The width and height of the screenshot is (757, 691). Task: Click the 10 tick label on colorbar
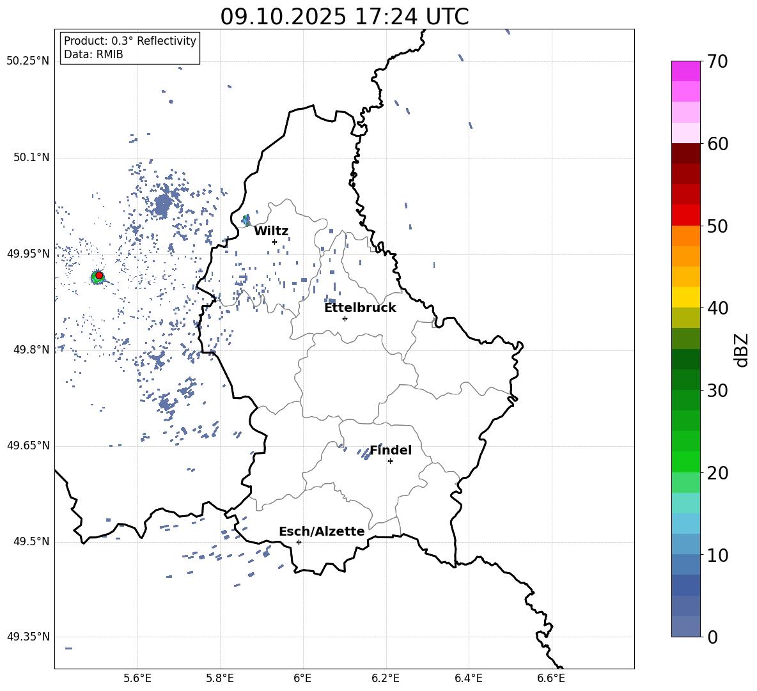tap(717, 555)
